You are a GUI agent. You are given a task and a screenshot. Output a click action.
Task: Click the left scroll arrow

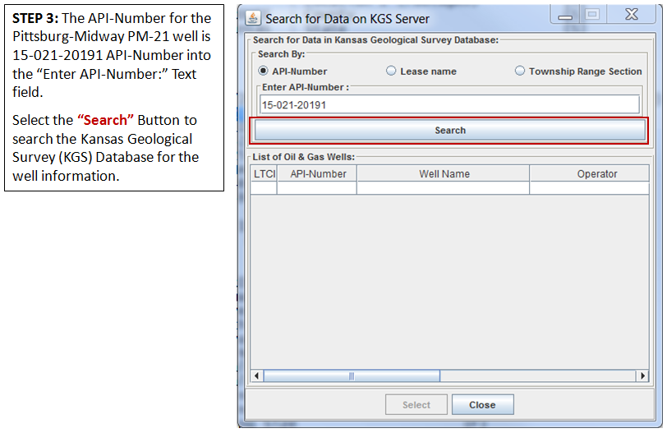click(256, 375)
